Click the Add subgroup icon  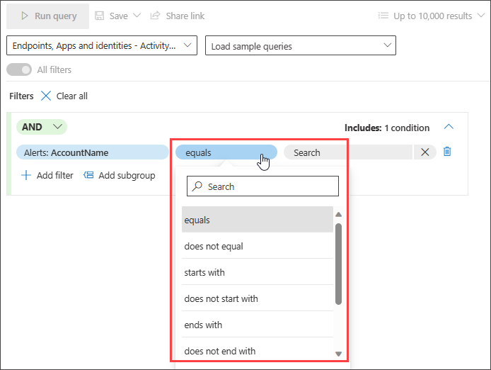[88, 175]
